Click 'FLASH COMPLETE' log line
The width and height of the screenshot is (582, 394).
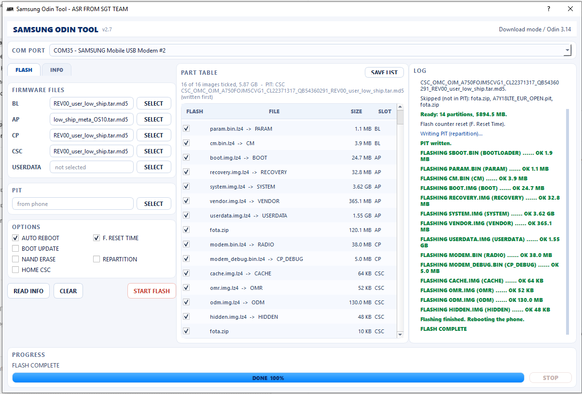443,329
